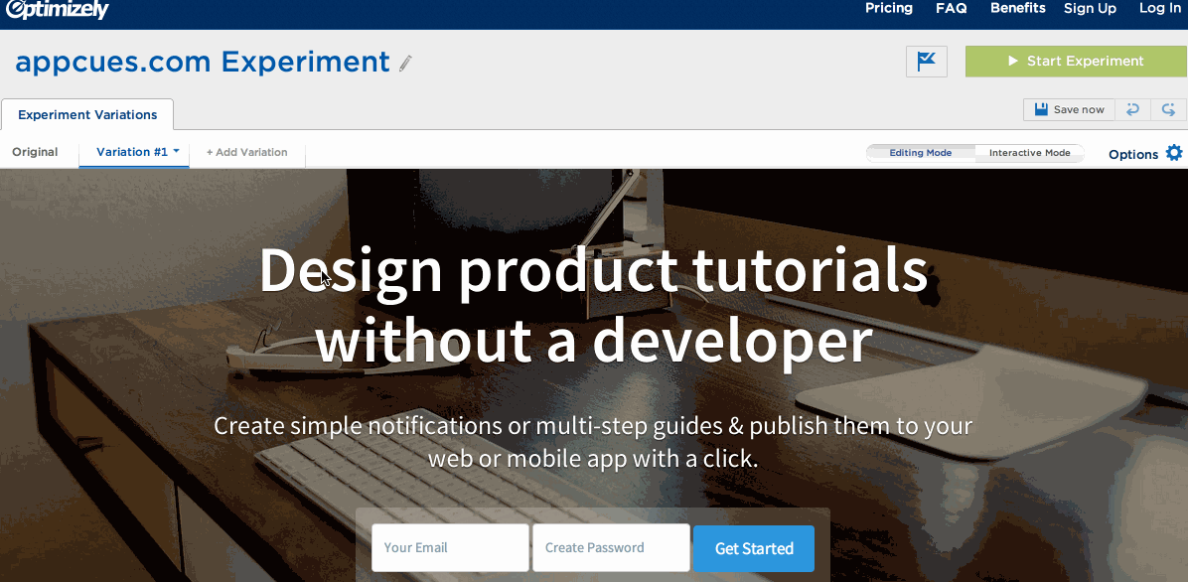
Task: Edit experiment name with pencil icon
Action: tap(405, 63)
